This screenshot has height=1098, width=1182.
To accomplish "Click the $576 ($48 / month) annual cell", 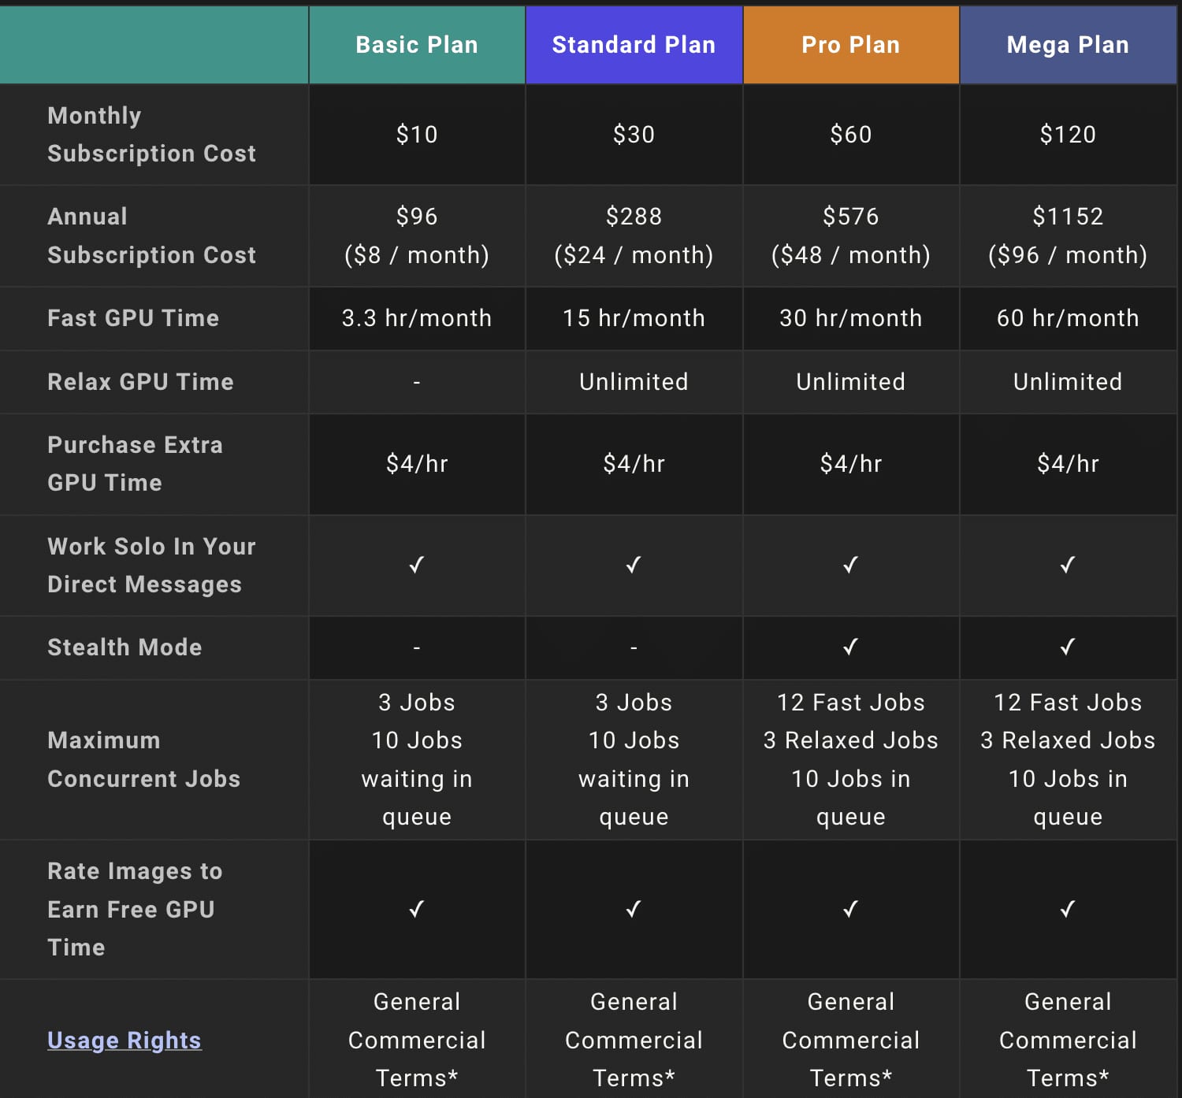I will [851, 236].
